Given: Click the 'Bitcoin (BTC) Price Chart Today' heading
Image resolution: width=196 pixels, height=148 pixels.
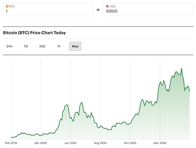Looking at the screenshot, I should 34,33.
